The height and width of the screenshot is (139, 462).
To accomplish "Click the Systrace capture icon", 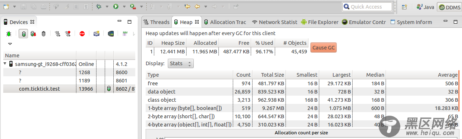I will coord(125,34).
